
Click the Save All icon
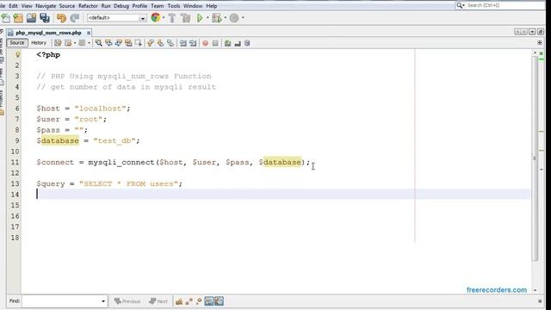click(45, 18)
